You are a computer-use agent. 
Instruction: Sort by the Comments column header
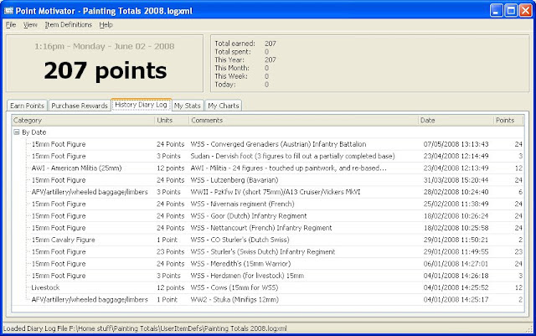pyautogui.click(x=303, y=121)
